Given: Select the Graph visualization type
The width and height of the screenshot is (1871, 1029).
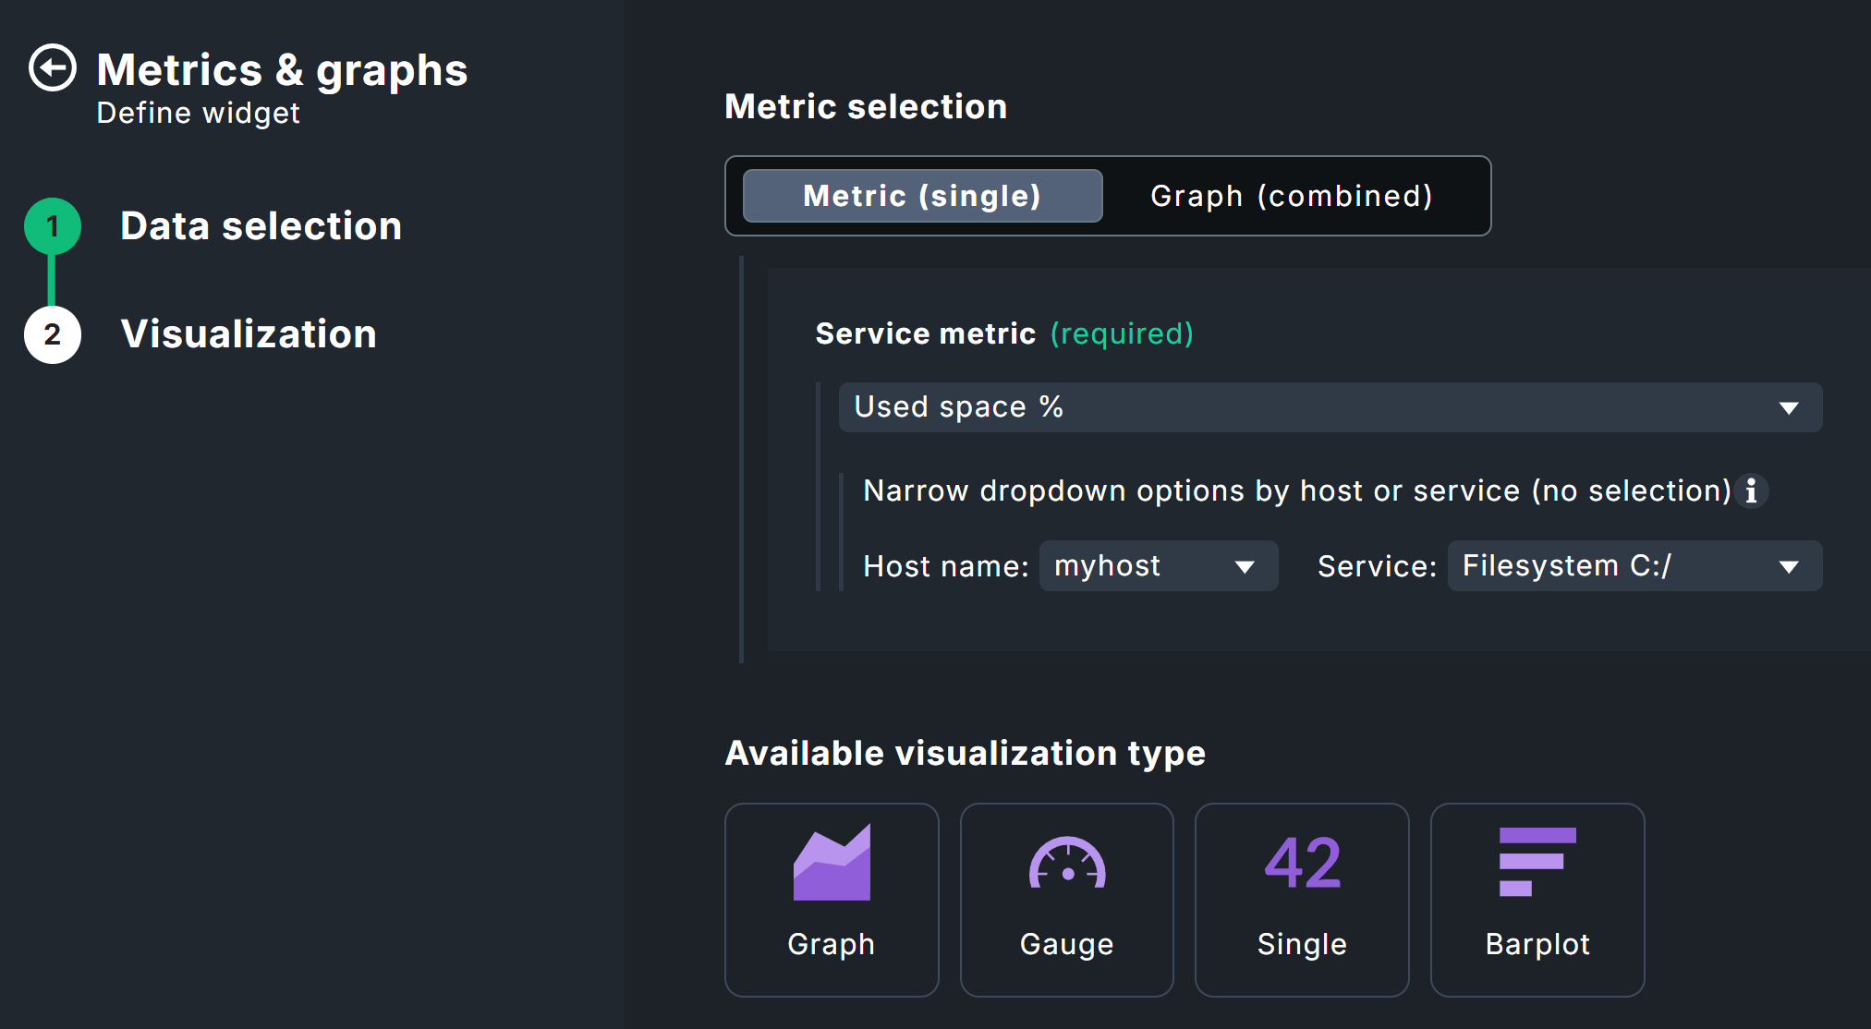Looking at the screenshot, I should click(x=831, y=899).
